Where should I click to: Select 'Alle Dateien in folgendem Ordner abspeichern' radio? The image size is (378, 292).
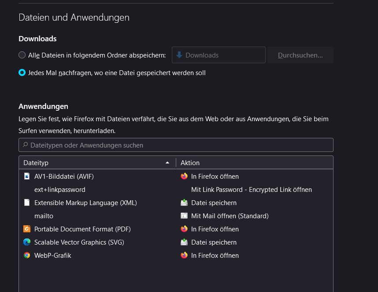tap(22, 55)
